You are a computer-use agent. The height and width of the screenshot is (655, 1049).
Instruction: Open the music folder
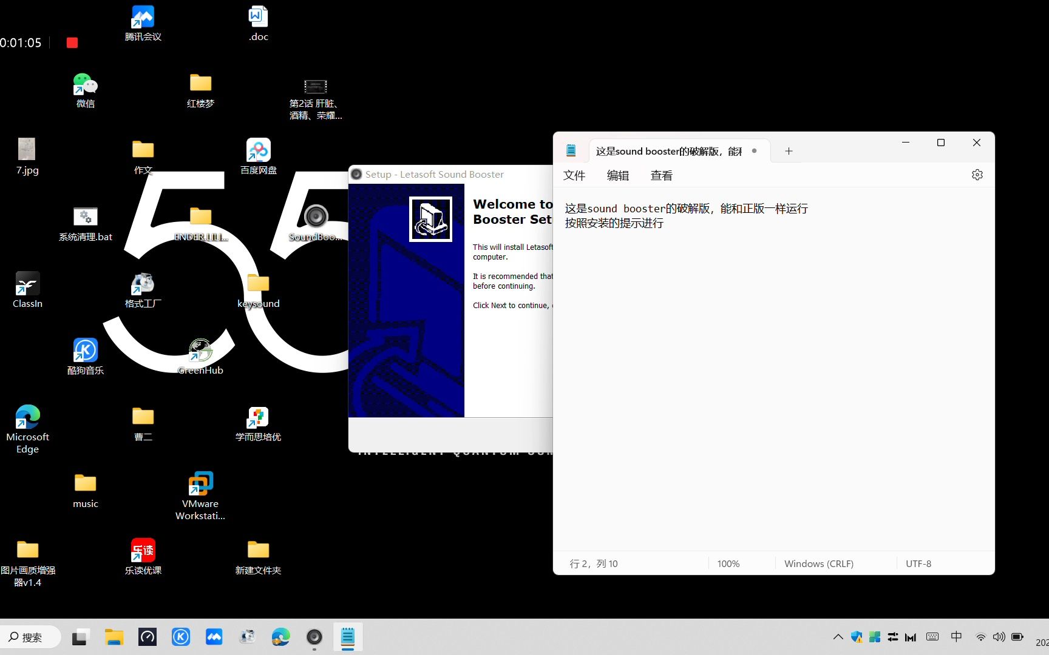86,490
